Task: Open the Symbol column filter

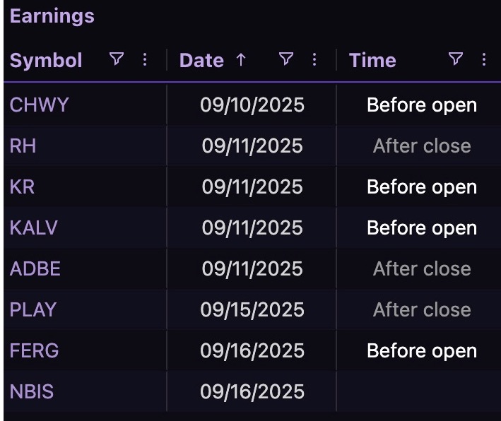Action: tap(117, 59)
